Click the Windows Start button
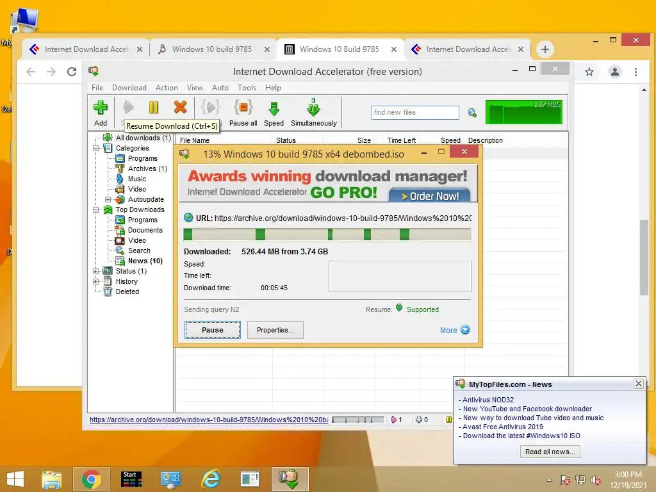Viewport: 656px width, 492px height. [15, 479]
